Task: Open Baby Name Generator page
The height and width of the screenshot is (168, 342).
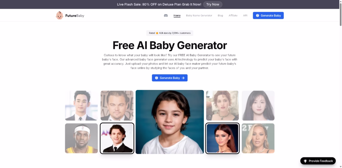Action: [x=199, y=15]
